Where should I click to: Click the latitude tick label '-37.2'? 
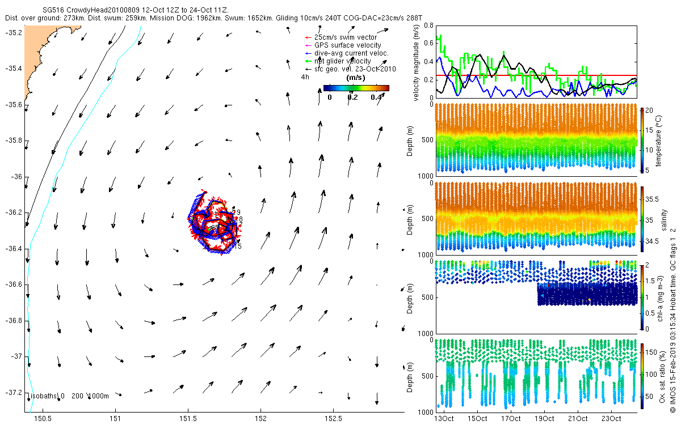pyautogui.click(x=12, y=393)
